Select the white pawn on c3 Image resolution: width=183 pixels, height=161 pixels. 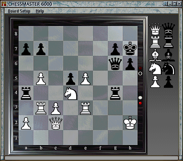coord(56,109)
